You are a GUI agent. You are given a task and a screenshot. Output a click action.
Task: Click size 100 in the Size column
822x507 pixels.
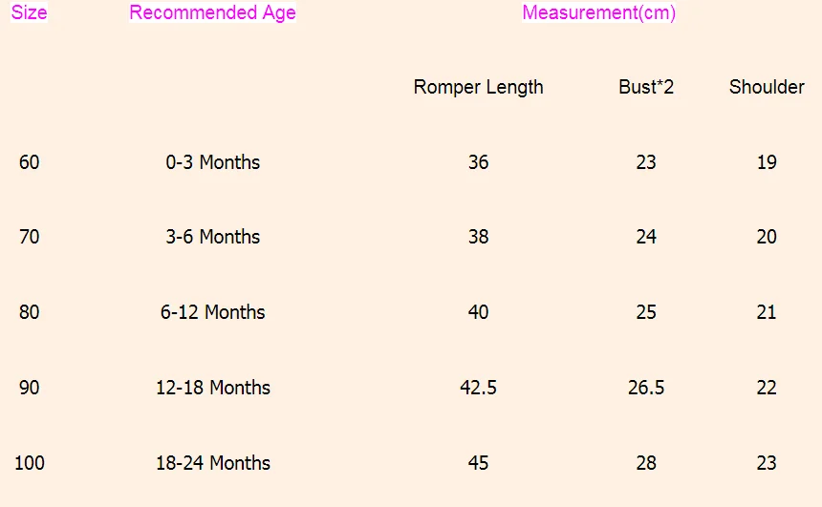click(x=30, y=463)
